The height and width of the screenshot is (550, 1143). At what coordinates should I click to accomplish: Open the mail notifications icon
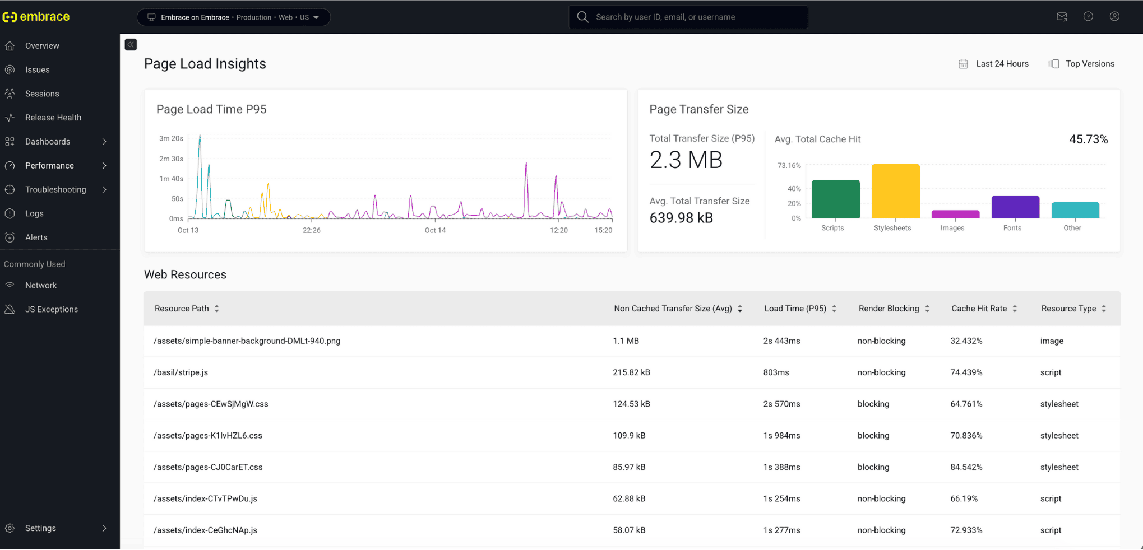(1062, 17)
